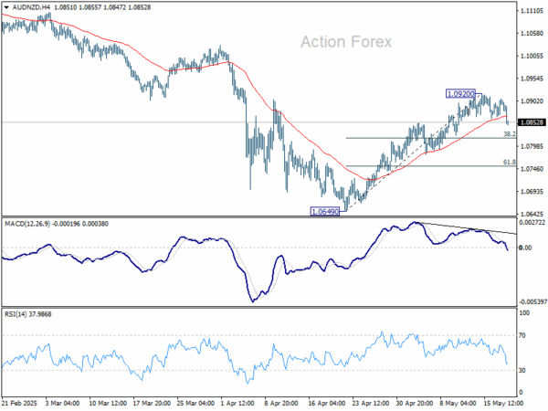Click the MACD 0.002722 scale label

532,222
